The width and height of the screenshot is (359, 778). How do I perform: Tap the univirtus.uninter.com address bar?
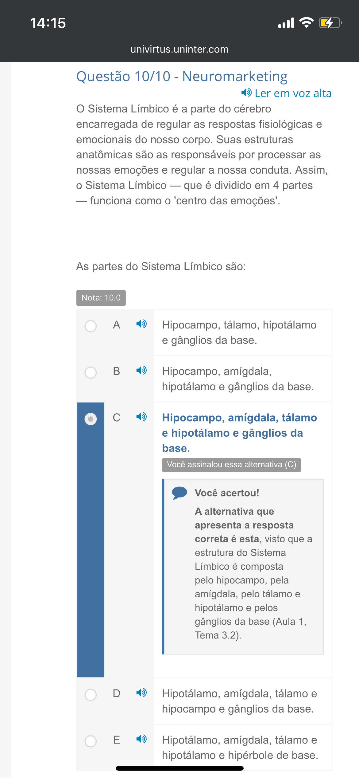point(179,49)
